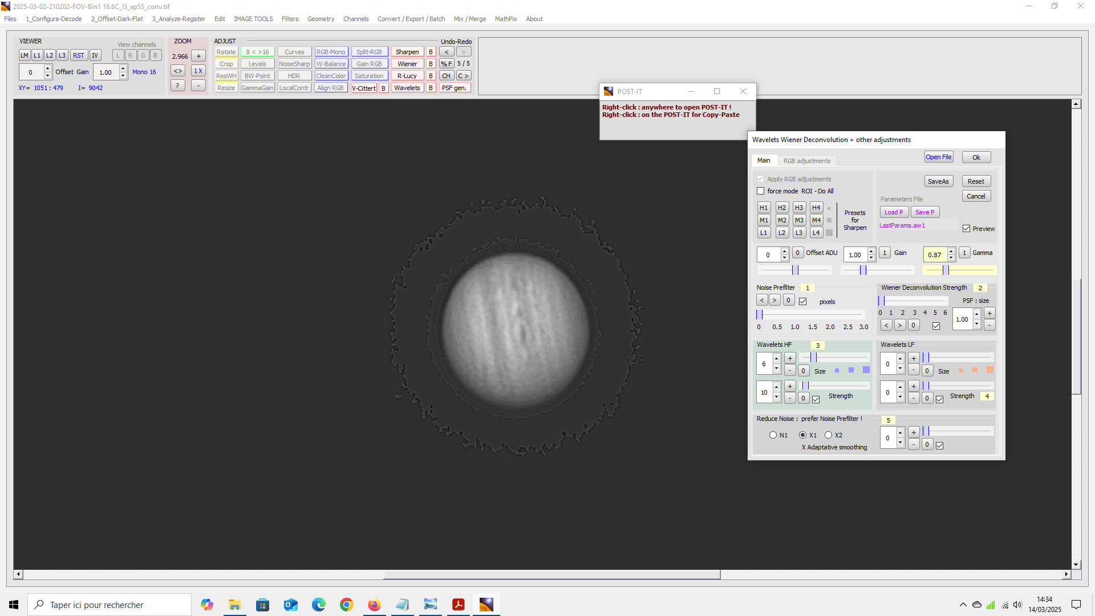Click the Reset button

976,181
